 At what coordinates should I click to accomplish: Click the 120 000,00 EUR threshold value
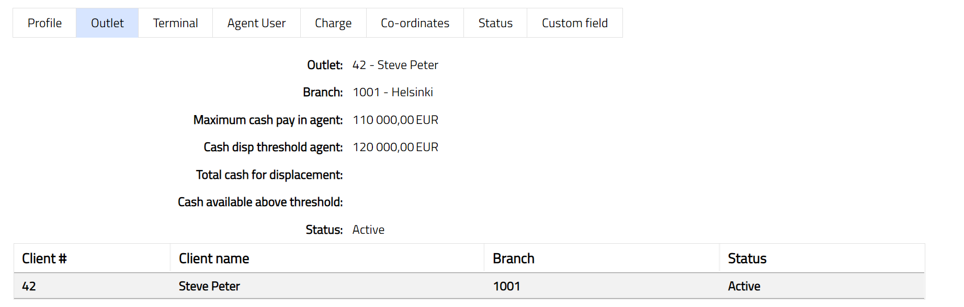[x=395, y=147]
